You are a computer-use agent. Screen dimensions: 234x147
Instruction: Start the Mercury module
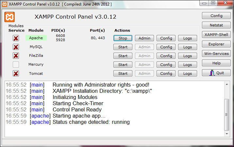[123, 65]
